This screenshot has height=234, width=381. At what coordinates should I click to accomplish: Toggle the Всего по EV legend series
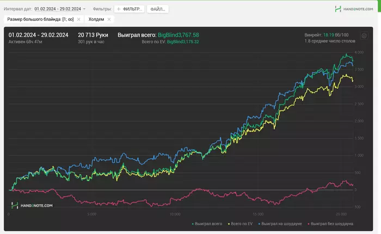(242, 224)
